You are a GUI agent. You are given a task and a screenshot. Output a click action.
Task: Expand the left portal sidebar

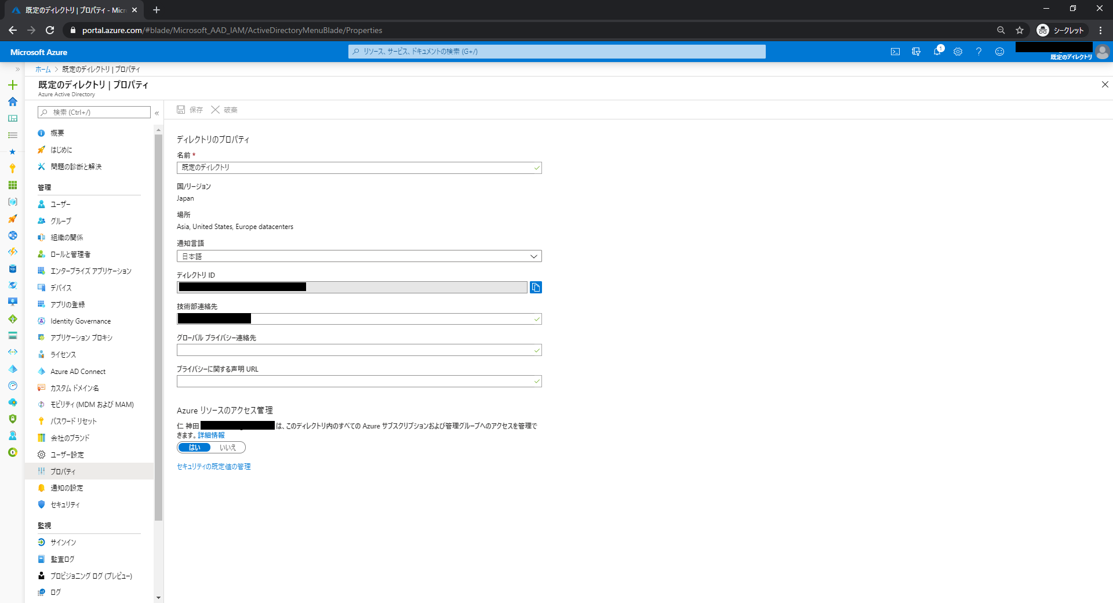click(17, 69)
